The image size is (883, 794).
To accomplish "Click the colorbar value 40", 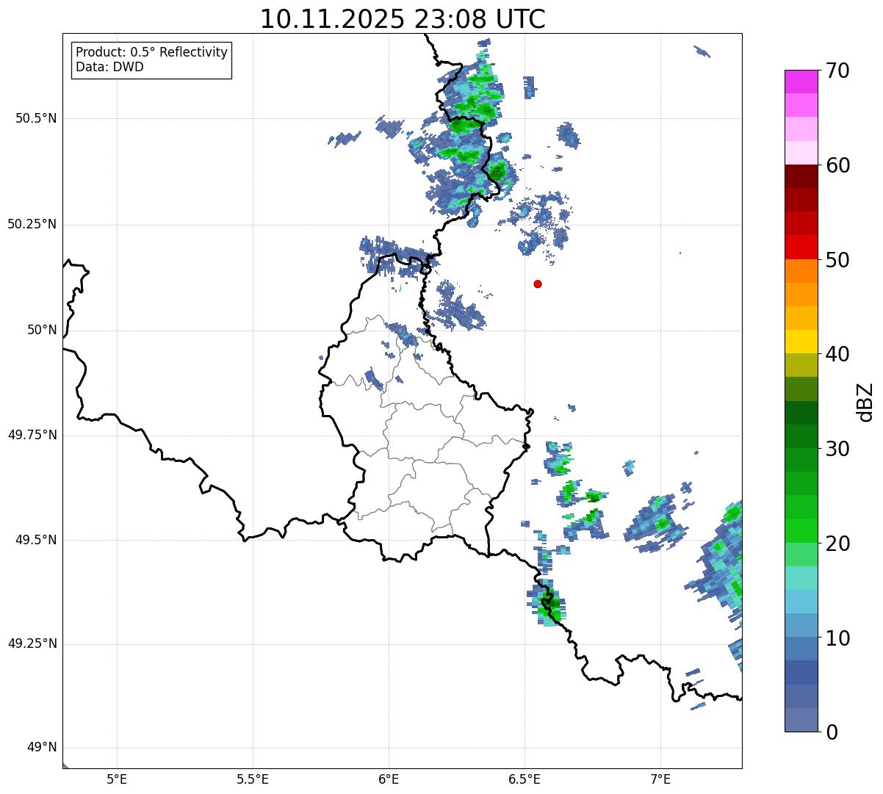I will pos(837,354).
